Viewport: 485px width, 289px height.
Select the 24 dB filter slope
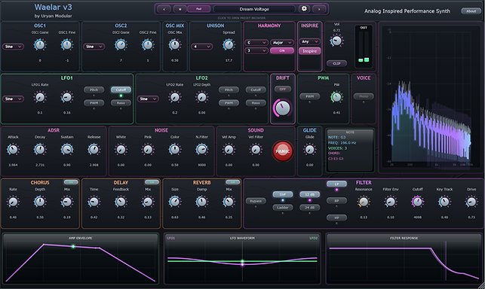click(309, 208)
